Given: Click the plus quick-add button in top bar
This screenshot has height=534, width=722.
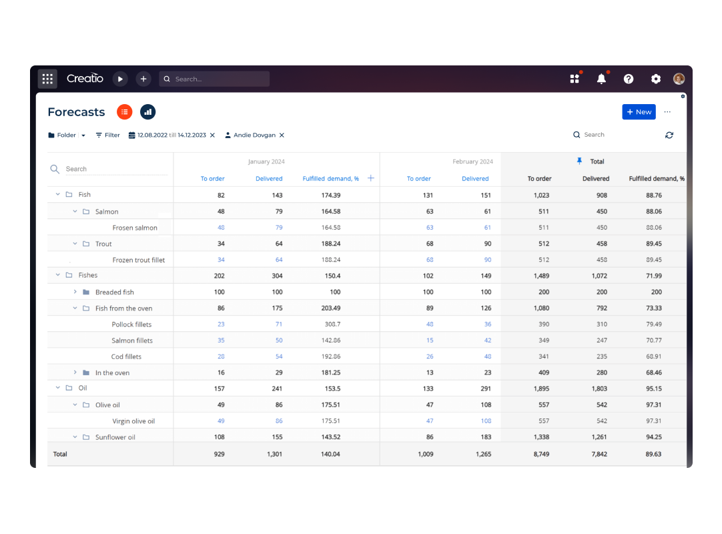Looking at the screenshot, I should point(143,79).
